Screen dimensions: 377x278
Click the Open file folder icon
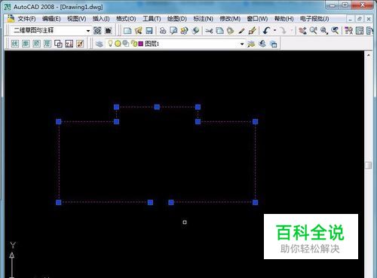tap(139, 31)
